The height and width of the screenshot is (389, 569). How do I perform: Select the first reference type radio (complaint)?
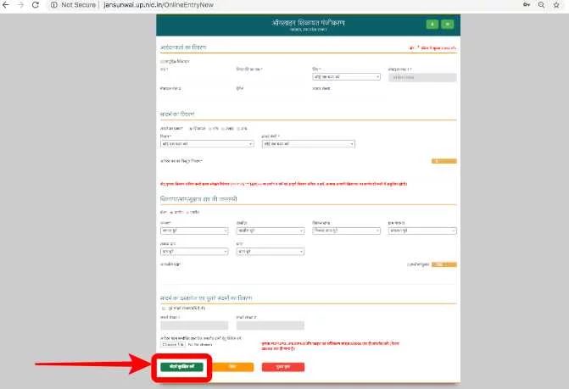pyautogui.click(x=191, y=129)
